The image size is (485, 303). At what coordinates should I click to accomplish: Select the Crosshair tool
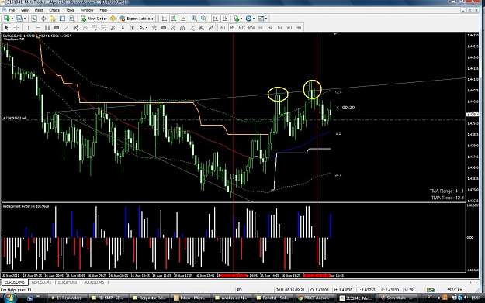pyautogui.click(x=16, y=28)
